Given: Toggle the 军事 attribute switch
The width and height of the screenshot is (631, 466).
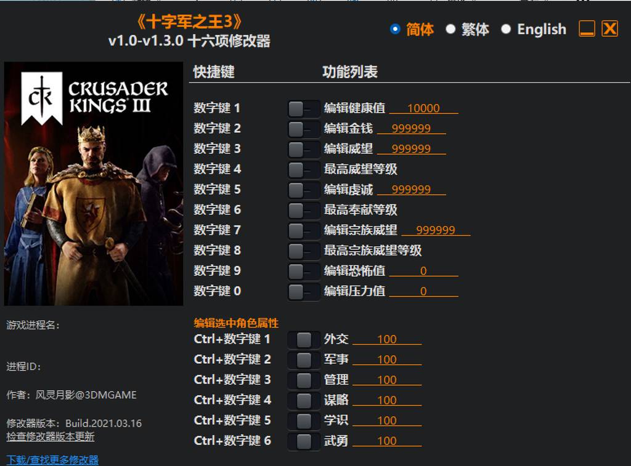Looking at the screenshot, I should pos(303,360).
